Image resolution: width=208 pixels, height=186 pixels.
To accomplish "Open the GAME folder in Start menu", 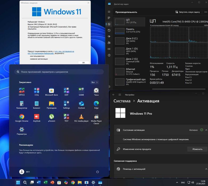I will [81, 92].
